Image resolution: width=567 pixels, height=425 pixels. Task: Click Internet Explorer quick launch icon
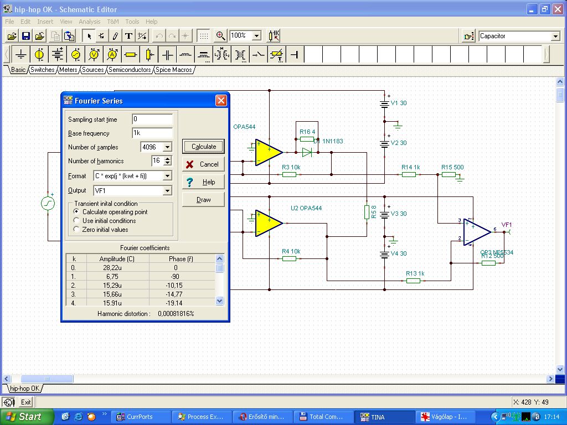point(79,417)
